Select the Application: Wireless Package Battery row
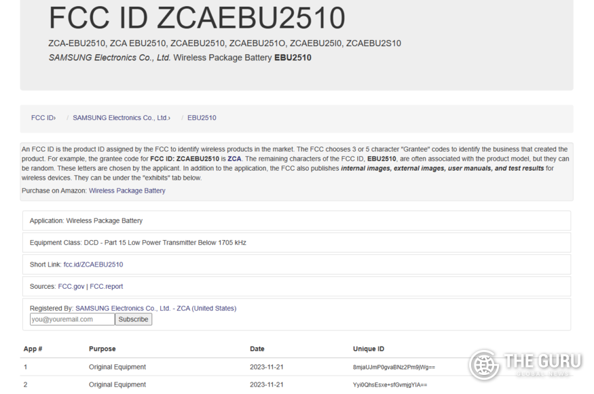 [297, 220]
